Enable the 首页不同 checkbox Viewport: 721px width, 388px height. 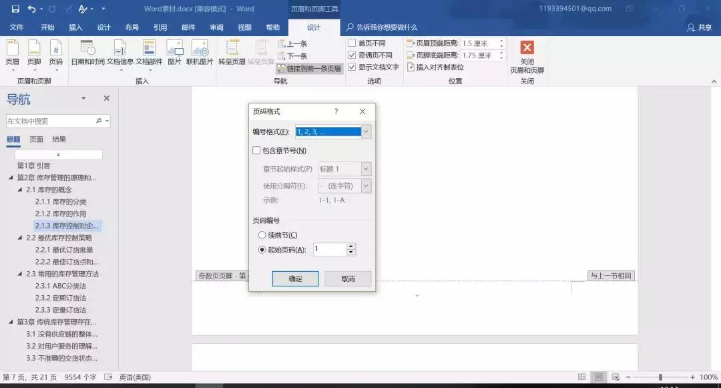352,42
